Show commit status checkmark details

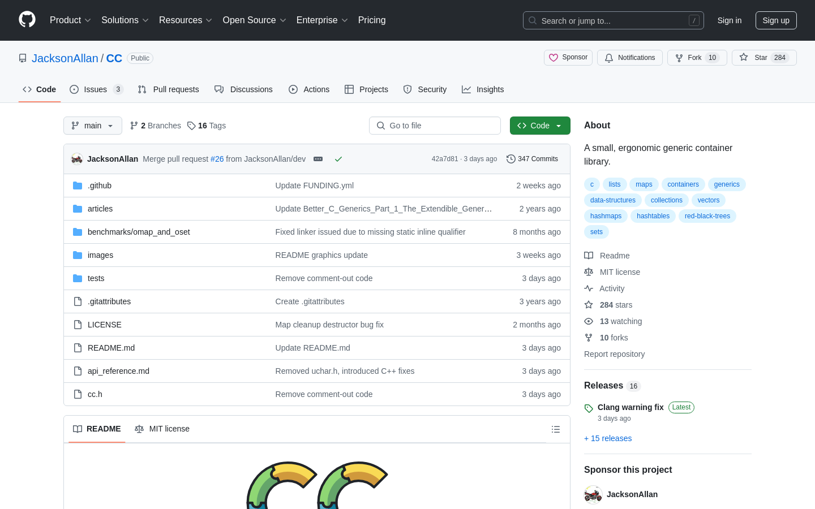pyautogui.click(x=338, y=159)
